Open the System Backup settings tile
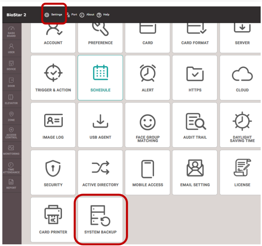The height and width of the screenshot is (246, 262). (x=100, y=220)
